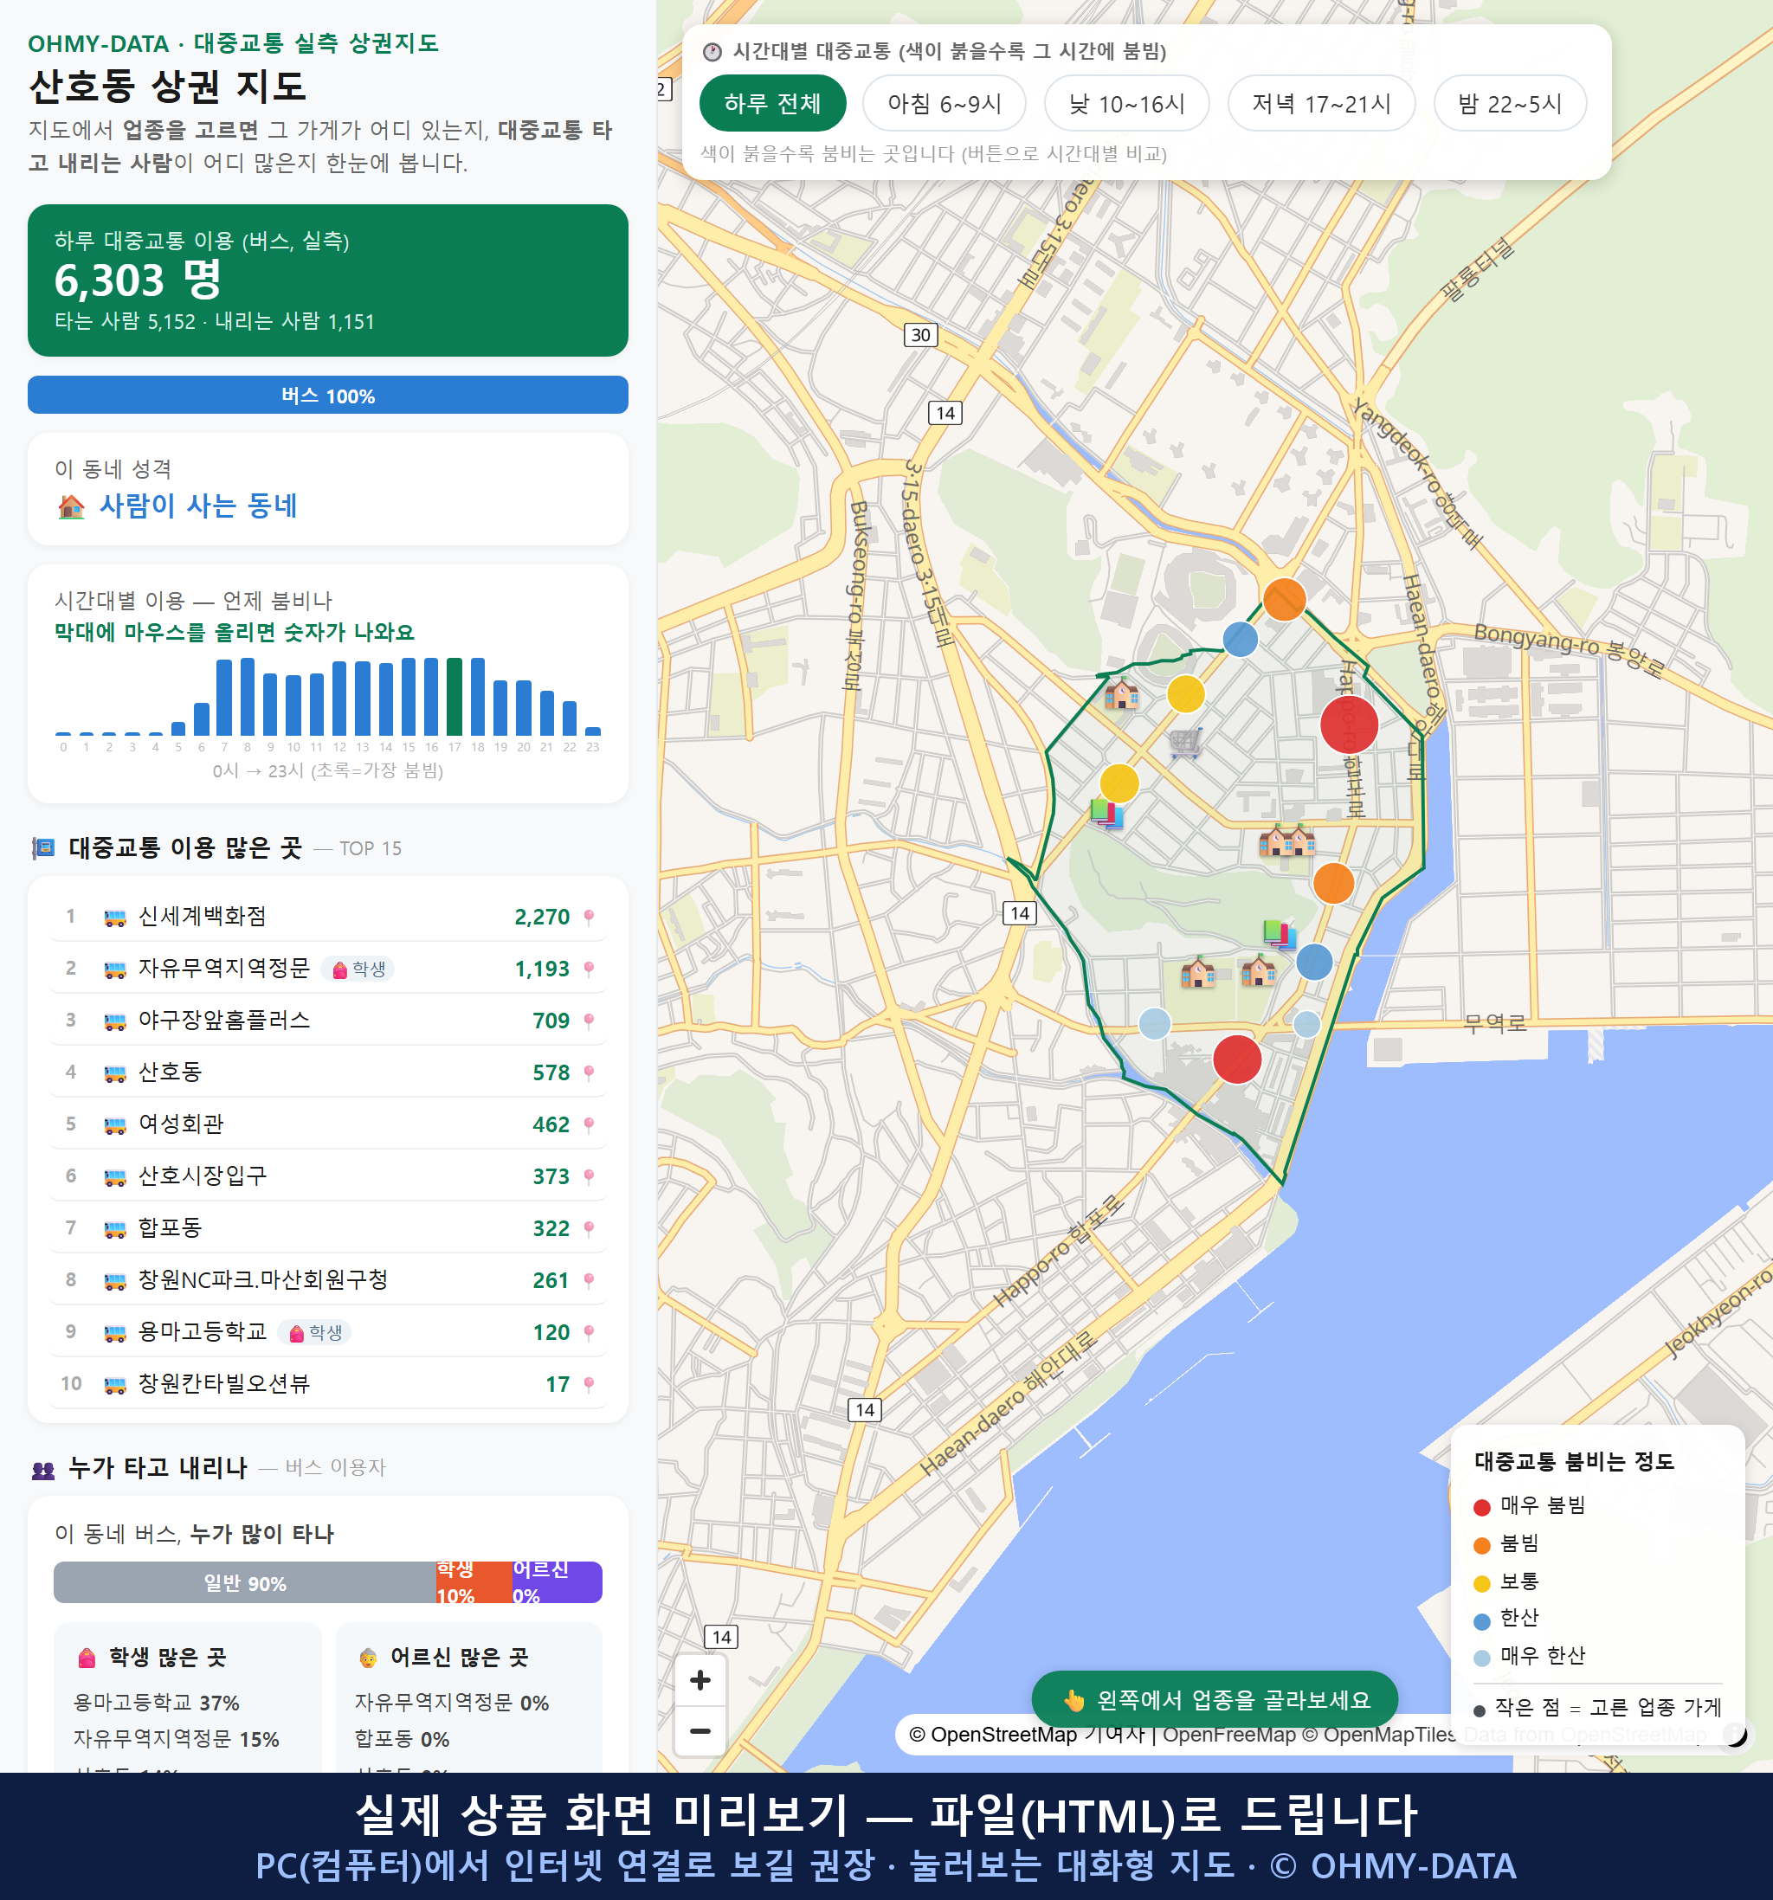Click the blue circle beside the top orange marker
Image resolution: width=1773 pixels, height=1900 pixels.
point(1241,639)
